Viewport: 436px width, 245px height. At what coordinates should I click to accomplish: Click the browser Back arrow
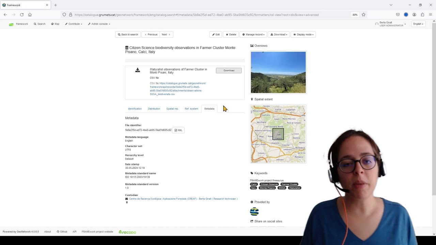5,15
